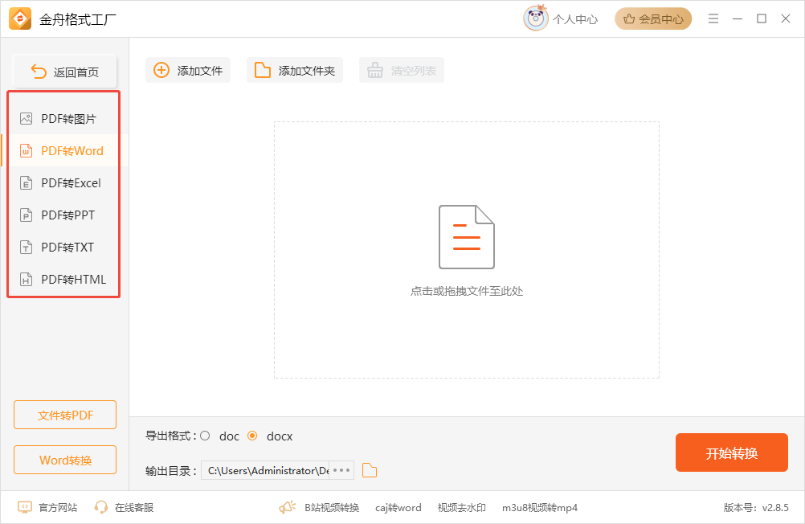The width and height of the screenshot is (805, 524).
Task: Open the 会员中心 membership button
Action: coord(653,19)
